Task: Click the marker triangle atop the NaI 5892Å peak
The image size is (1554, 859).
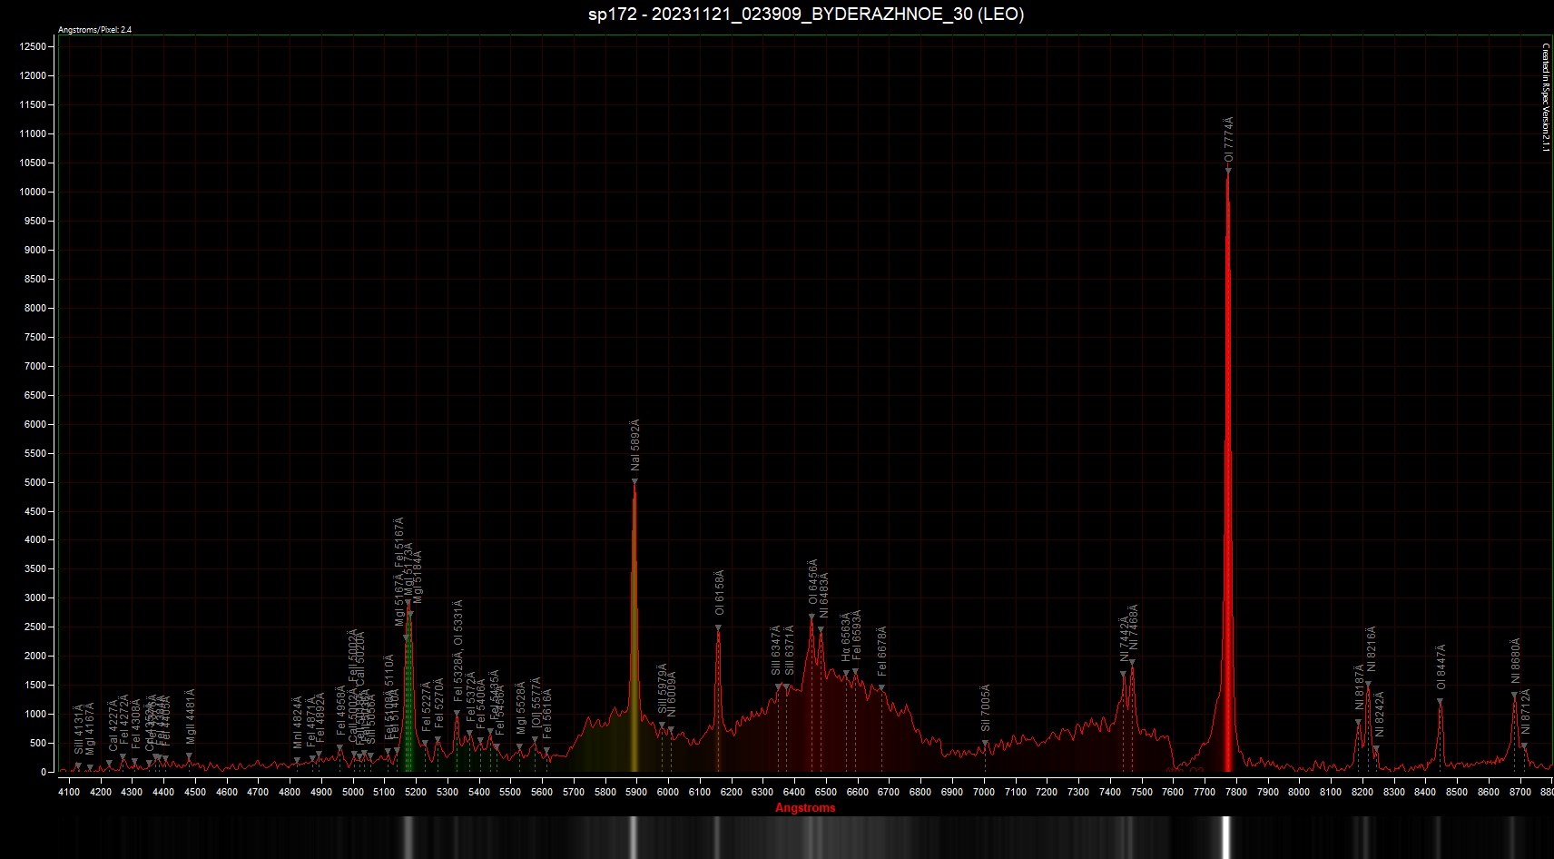Action: (634, 481)
